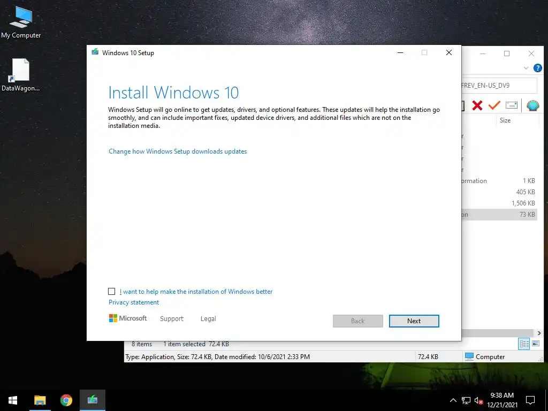The image size is (548, 411).
Task: Click the muted speaker volume icon
Action: click(478, 400)
